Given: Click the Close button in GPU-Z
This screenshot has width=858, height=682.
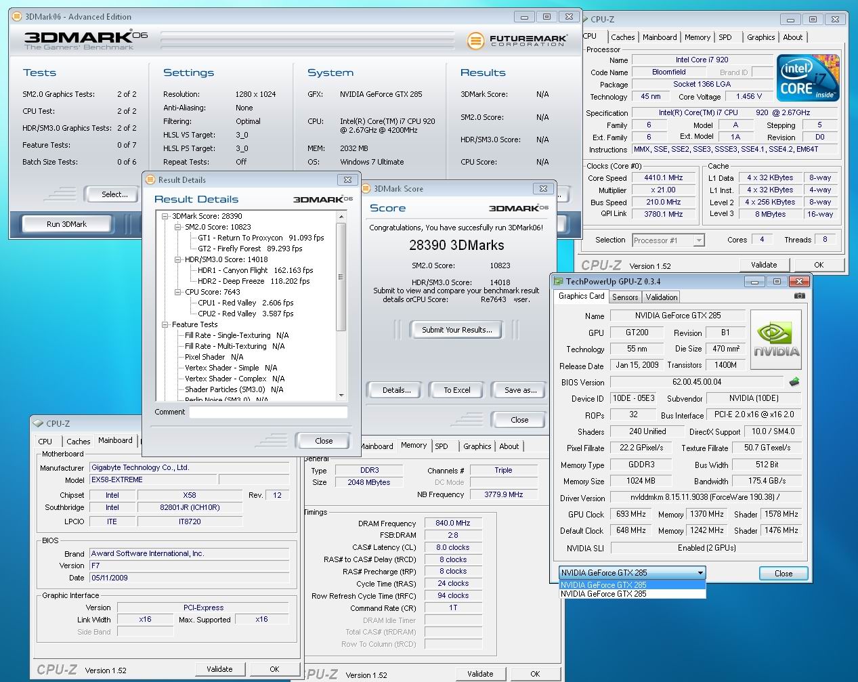Looking at the screenshot, I should point(784,573).
